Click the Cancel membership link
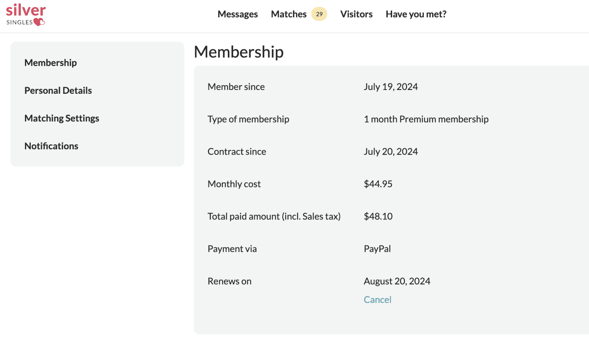This screenshot has width=589, height=342. (x=377, y=299)
